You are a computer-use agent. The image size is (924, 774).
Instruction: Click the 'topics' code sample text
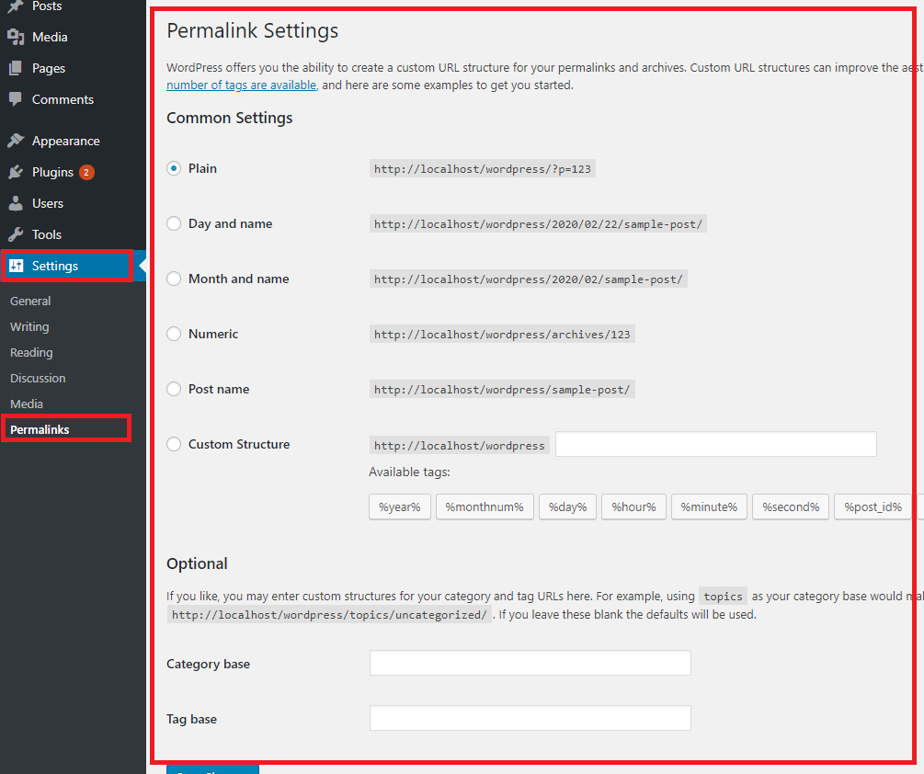pos(723,597)
